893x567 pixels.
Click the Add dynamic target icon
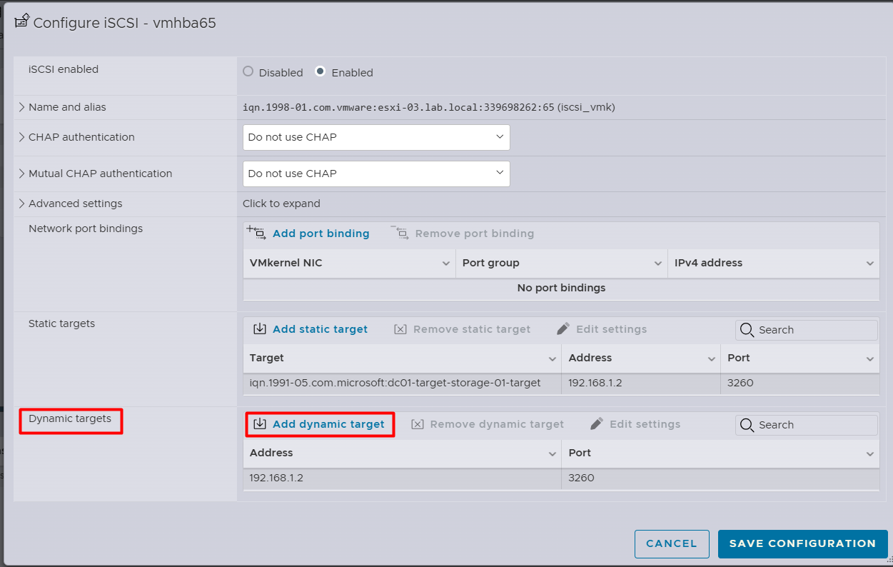260,424
